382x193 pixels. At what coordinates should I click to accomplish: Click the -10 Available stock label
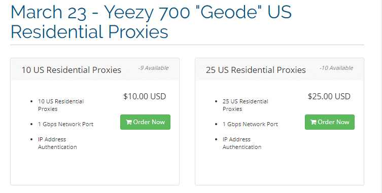pyautogui.click(x=336, y=68)
